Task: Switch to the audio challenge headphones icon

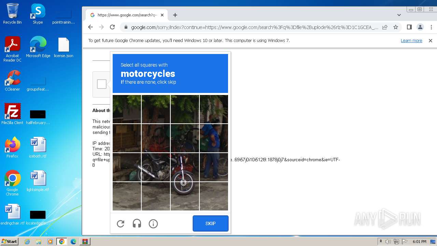Action: click(x=137, y=224)
